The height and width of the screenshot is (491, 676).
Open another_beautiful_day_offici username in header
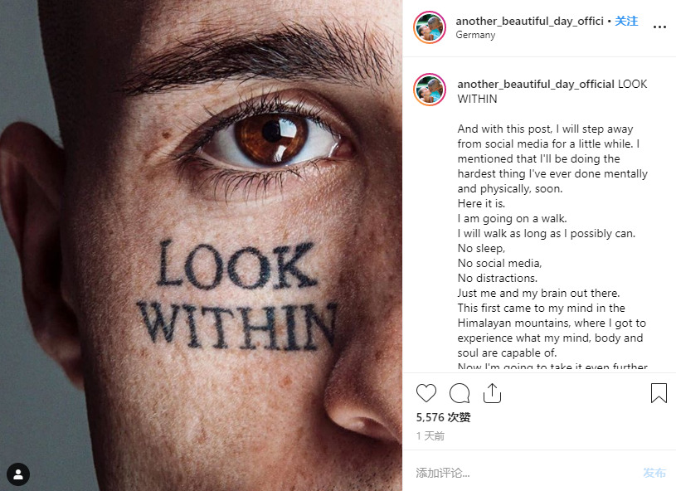click(529, 21)
